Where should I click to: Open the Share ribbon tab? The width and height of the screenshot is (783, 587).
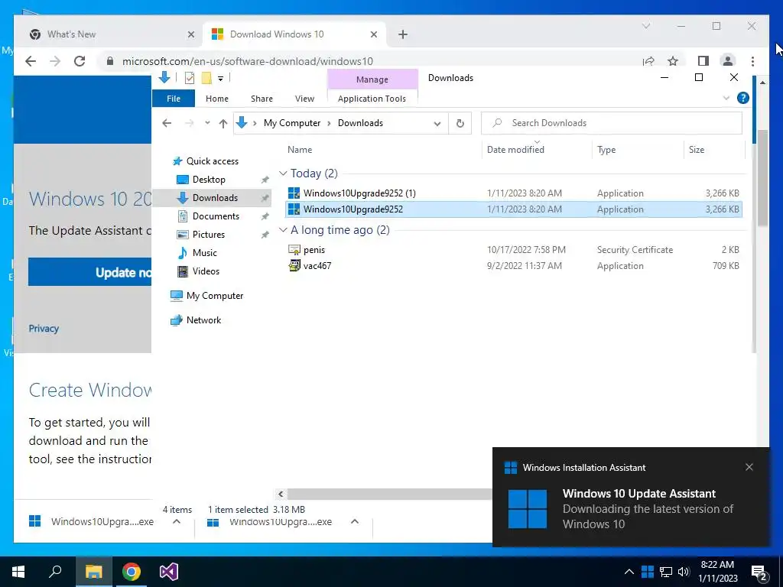pos(262,99)
